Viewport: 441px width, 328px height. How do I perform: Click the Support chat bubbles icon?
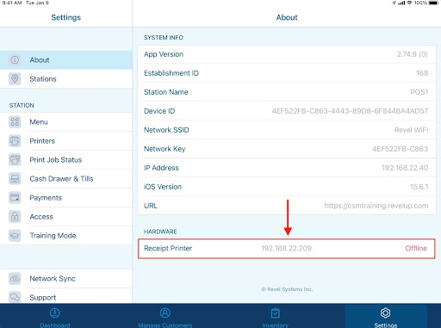(x=15, y=297)
